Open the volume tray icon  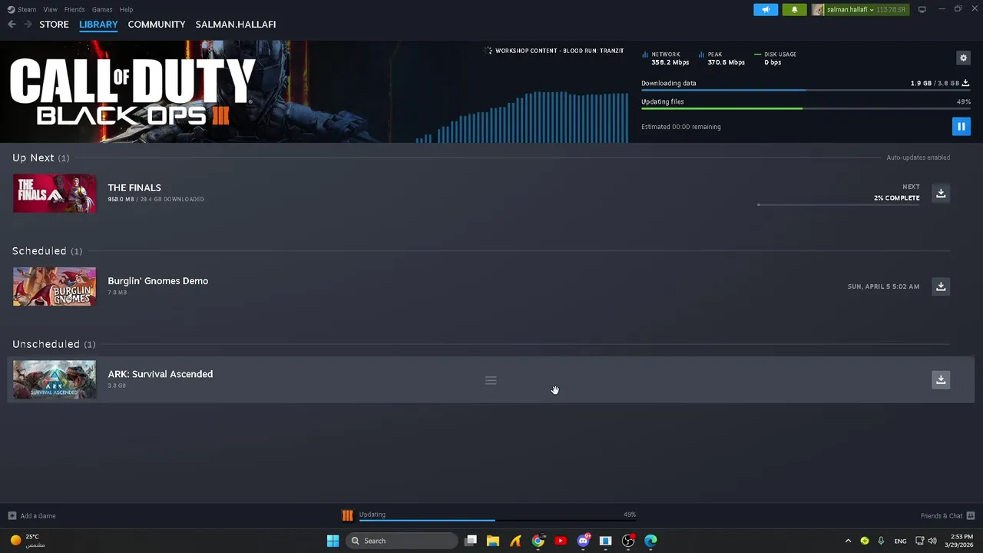932,541
